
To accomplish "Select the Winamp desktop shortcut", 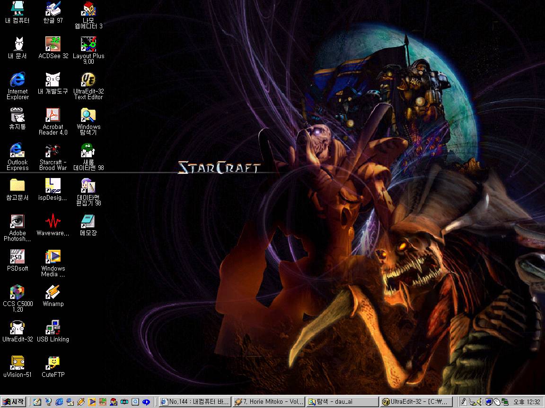I will point(53,295).
